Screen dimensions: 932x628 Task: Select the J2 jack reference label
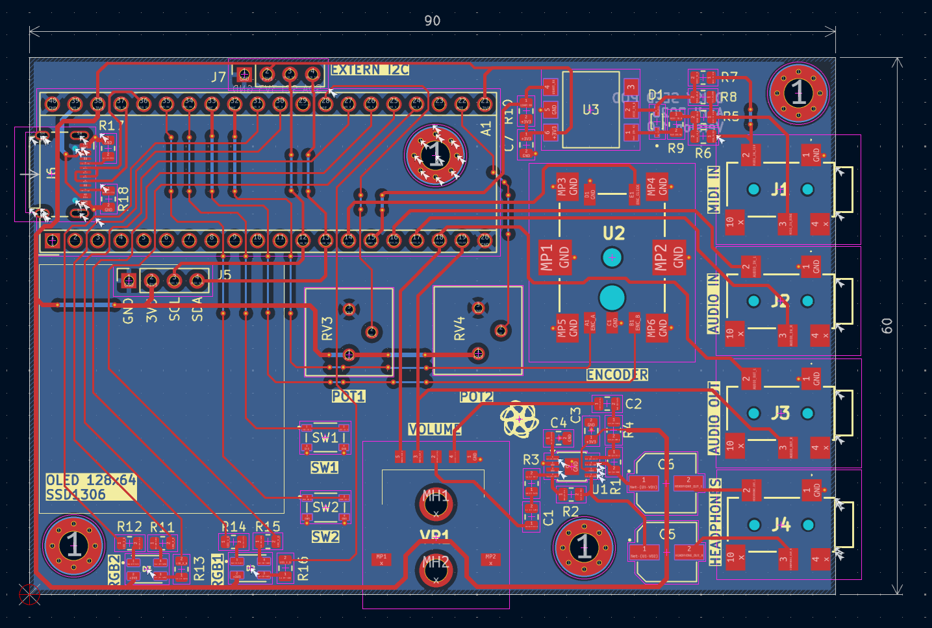click(x=780, y=301)
